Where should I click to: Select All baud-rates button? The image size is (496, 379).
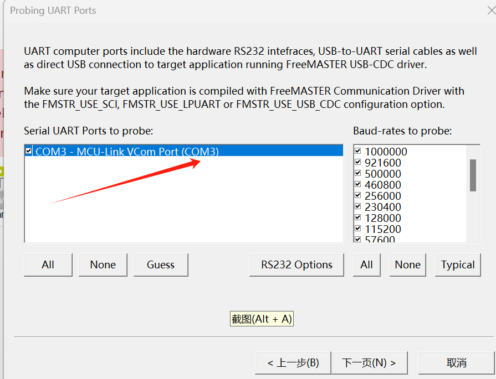[x=367, y=265]
